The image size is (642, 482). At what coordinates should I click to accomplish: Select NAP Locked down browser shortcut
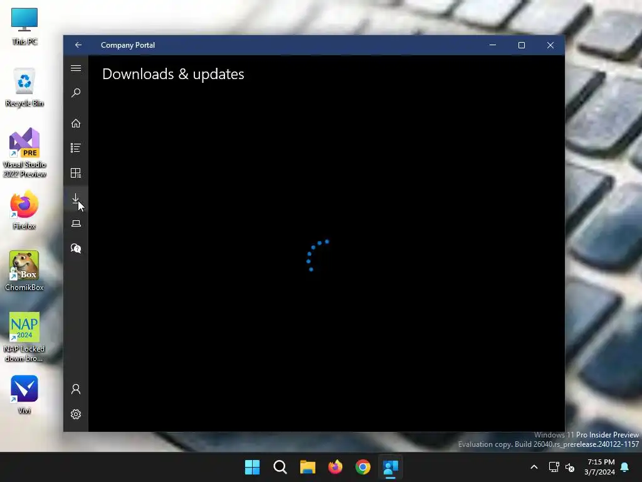point(24,337)
